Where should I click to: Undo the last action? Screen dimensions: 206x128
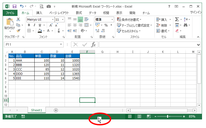click(22, 6)
